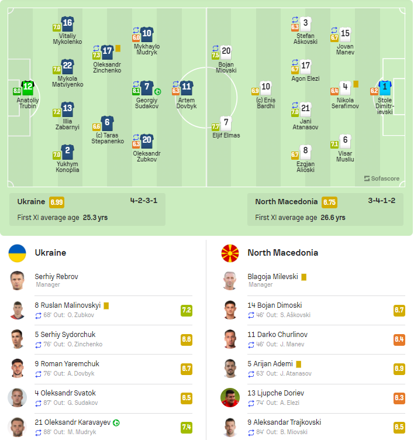This screenshot has width=414, height=440.
Task: Click Serhiy Rebrov manager photo
Action: pyautogui.click(x=17, y=280)
